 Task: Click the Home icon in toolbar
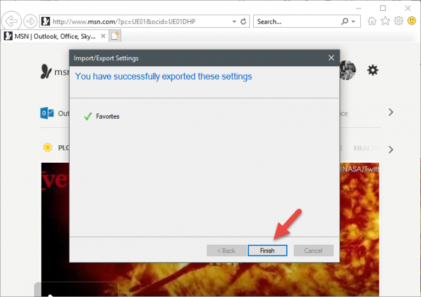tap(372, 21)
